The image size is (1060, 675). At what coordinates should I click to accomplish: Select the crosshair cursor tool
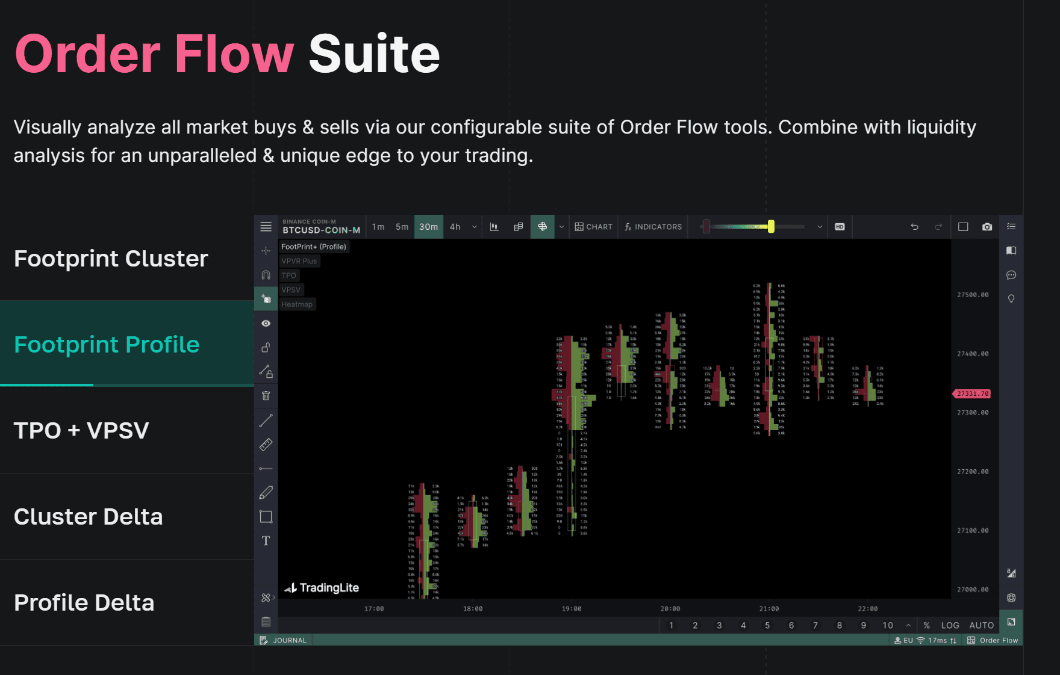pos(266,251)
